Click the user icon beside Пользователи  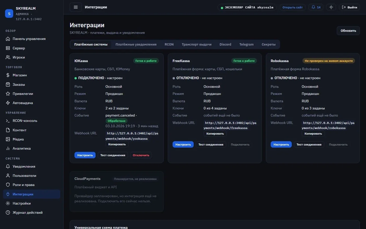(8, 176)
